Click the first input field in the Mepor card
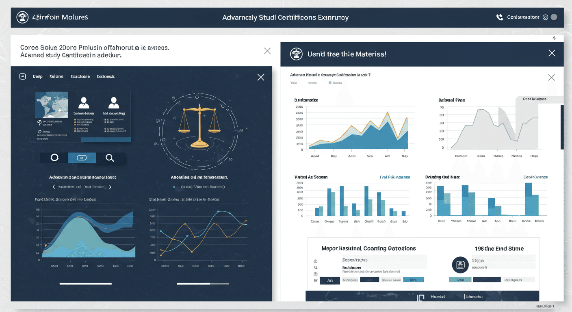Screen dimensions: 572x312 click(x=384, y=259)
